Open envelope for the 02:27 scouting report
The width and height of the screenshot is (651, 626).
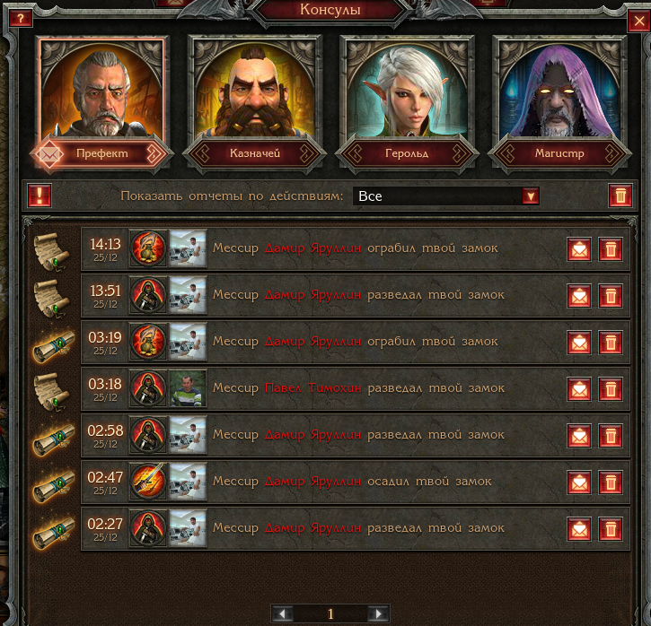point(579,529)
